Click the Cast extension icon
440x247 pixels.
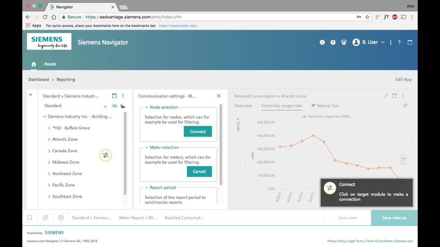(x=403, y=17)
